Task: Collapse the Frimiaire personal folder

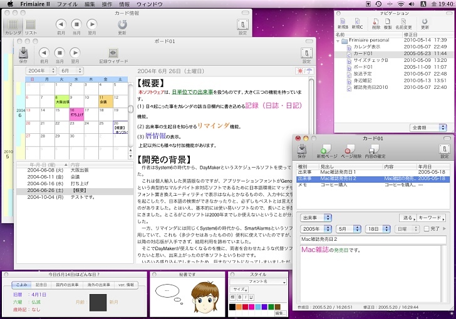Action: (x=339, y=40)
